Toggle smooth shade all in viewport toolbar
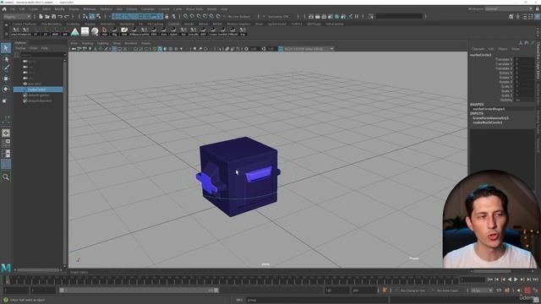541x304 pixels. coord(160,49)
